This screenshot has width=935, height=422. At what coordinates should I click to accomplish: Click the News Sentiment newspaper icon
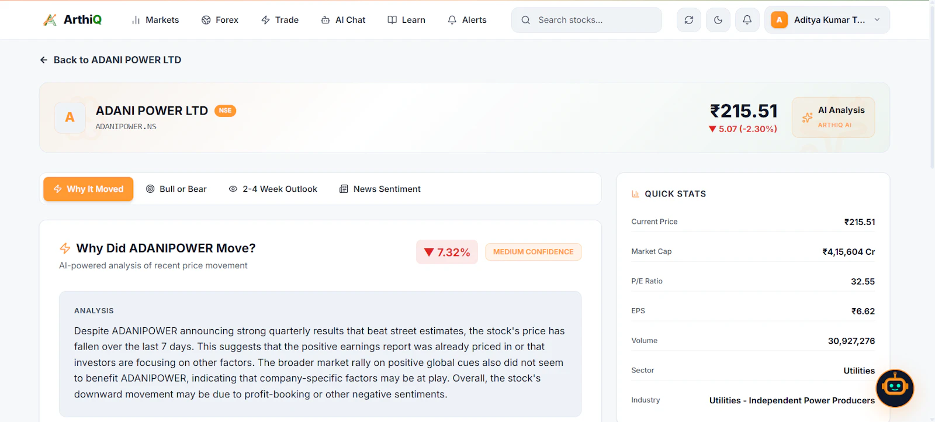344,189
